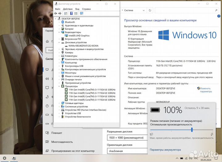
Task: Click the Bluetooth device category icon
Action: (x=63, y=22)
